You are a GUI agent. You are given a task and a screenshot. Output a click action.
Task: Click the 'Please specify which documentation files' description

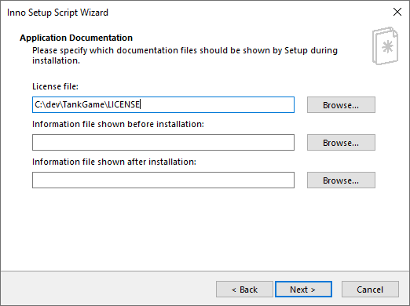pyautogui.click(x=185, y=55)
